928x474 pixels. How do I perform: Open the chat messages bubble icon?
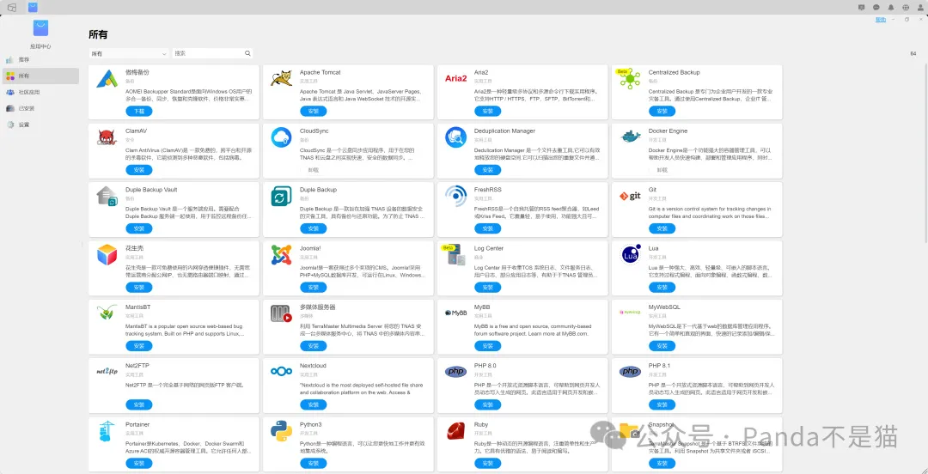tap(876, 7)
